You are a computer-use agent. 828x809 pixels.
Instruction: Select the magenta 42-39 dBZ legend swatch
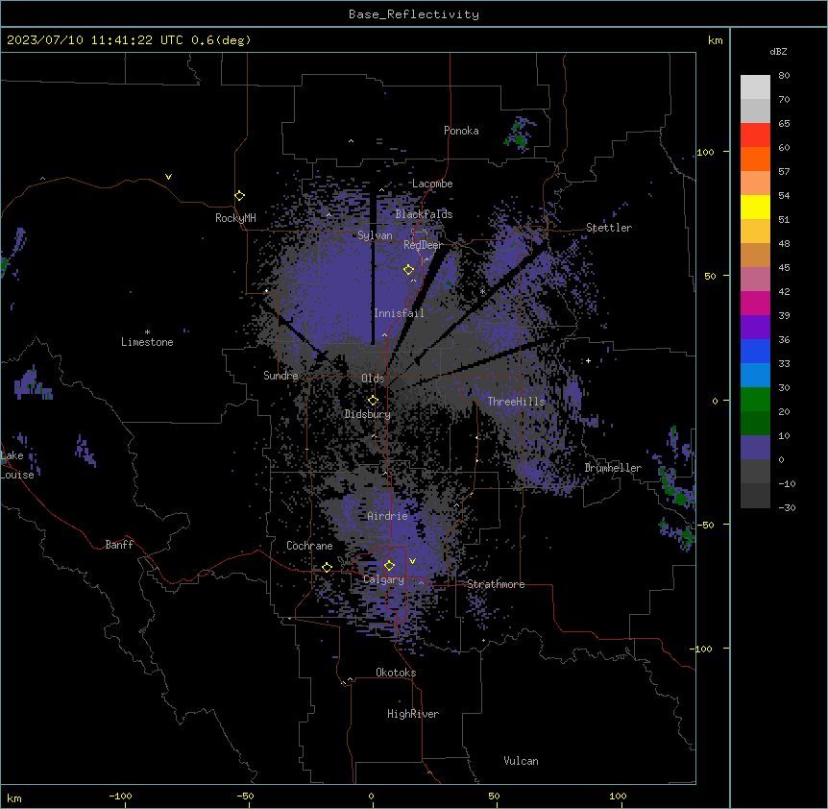tap(755, 303)
